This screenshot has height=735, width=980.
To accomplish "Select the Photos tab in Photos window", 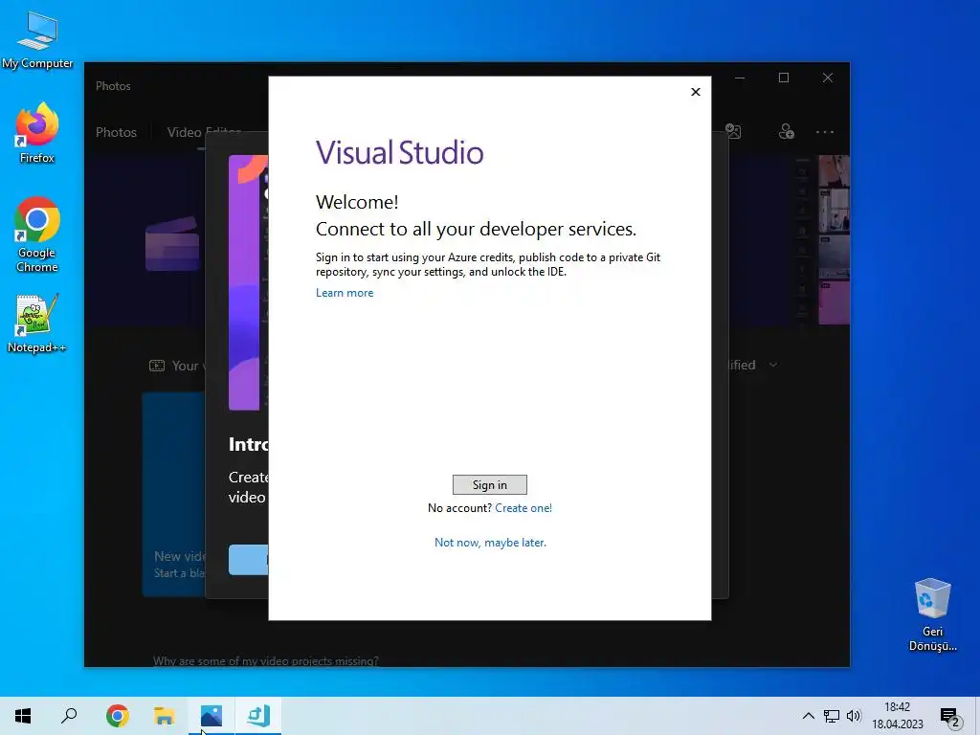I will click(116, 132).
